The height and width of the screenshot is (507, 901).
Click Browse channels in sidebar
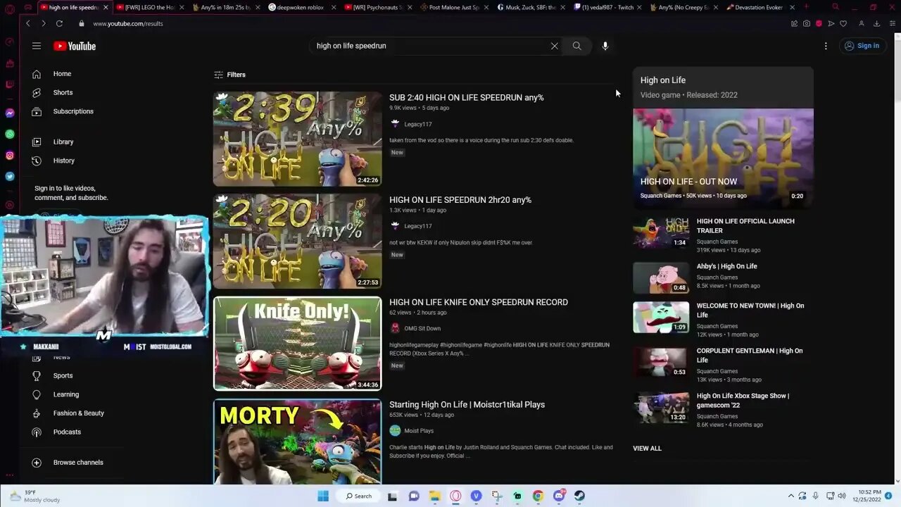(x=78, y=463)
